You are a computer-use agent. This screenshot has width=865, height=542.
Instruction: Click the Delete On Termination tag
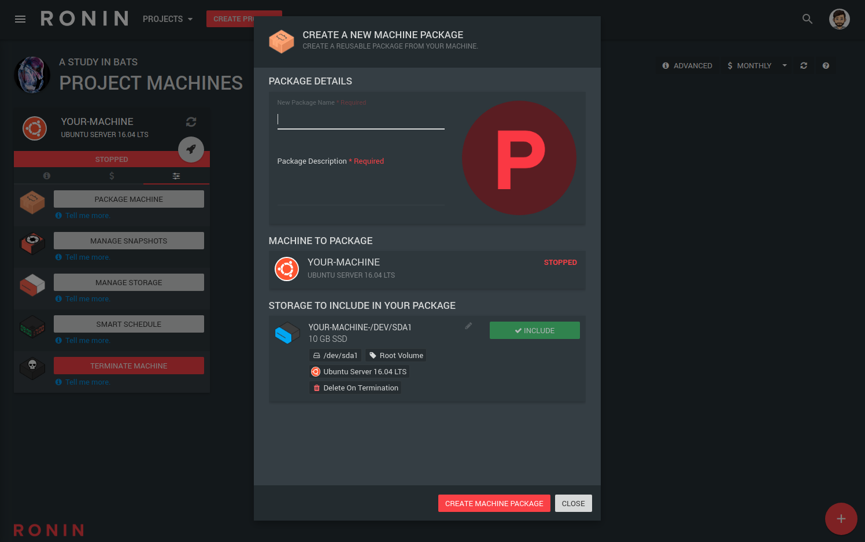tap(356, 388)
